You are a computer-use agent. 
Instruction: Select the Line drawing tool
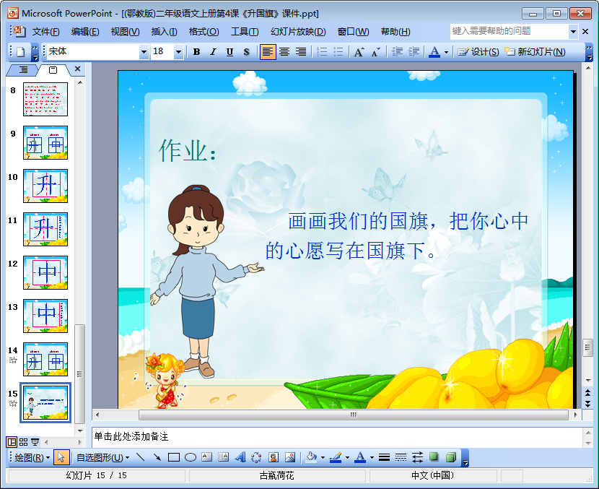pos(141,457)
